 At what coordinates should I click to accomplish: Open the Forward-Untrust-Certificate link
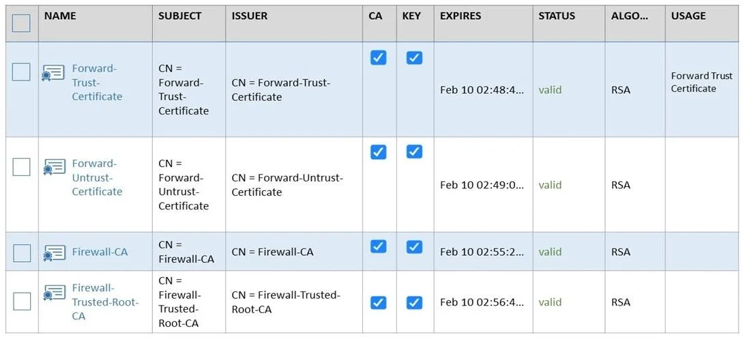click(x=97, y=177)
